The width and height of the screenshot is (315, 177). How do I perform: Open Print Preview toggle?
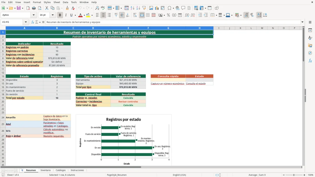(39, 8)
